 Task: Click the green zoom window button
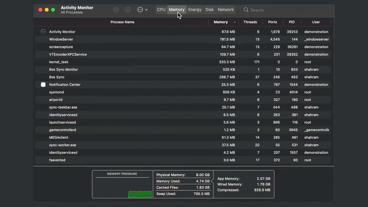coord(53,10)
